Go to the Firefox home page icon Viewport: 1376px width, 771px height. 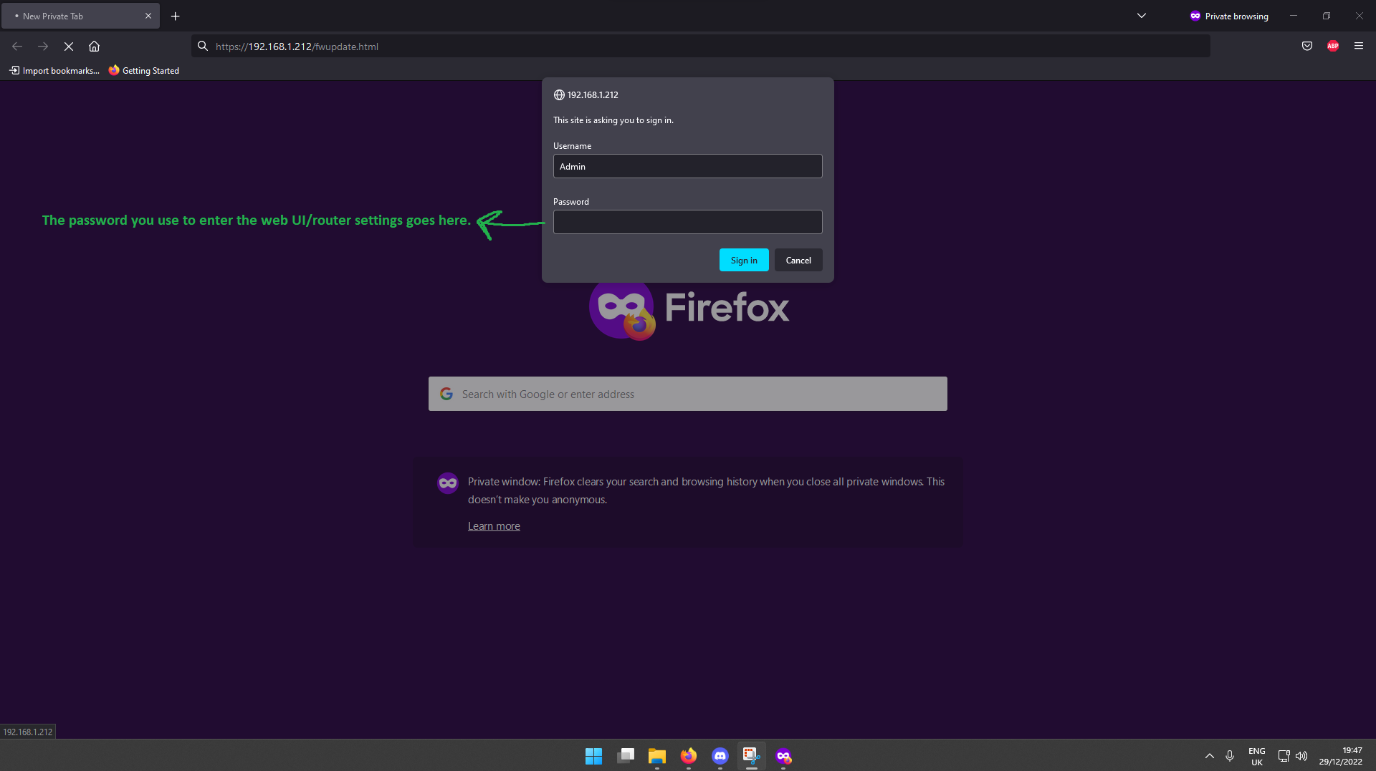click(x=94, y=47)
